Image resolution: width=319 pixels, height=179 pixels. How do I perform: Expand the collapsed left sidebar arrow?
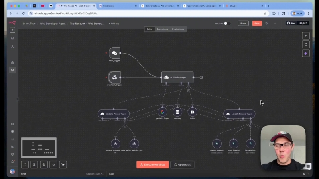(18, 99)
